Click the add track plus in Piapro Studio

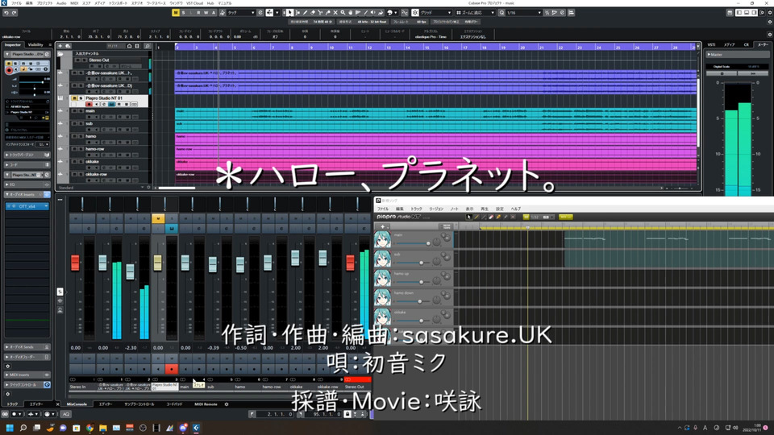pyautogui.click(x=382, y=227)
